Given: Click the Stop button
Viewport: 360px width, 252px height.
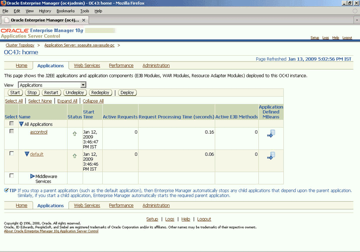Looking at the screenshot, I should (x=32, y=93).
